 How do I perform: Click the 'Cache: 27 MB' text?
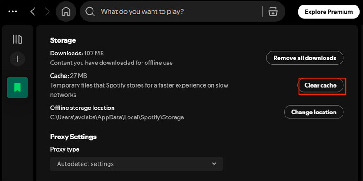click(69, 76)
